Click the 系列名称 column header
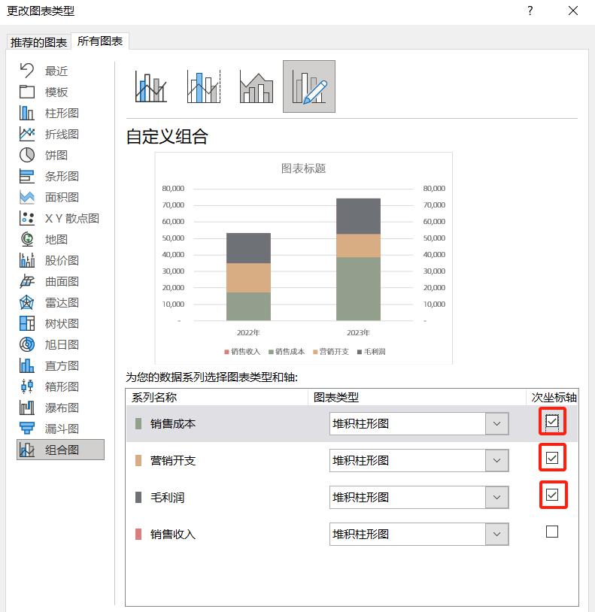 (x=154, y=397)
